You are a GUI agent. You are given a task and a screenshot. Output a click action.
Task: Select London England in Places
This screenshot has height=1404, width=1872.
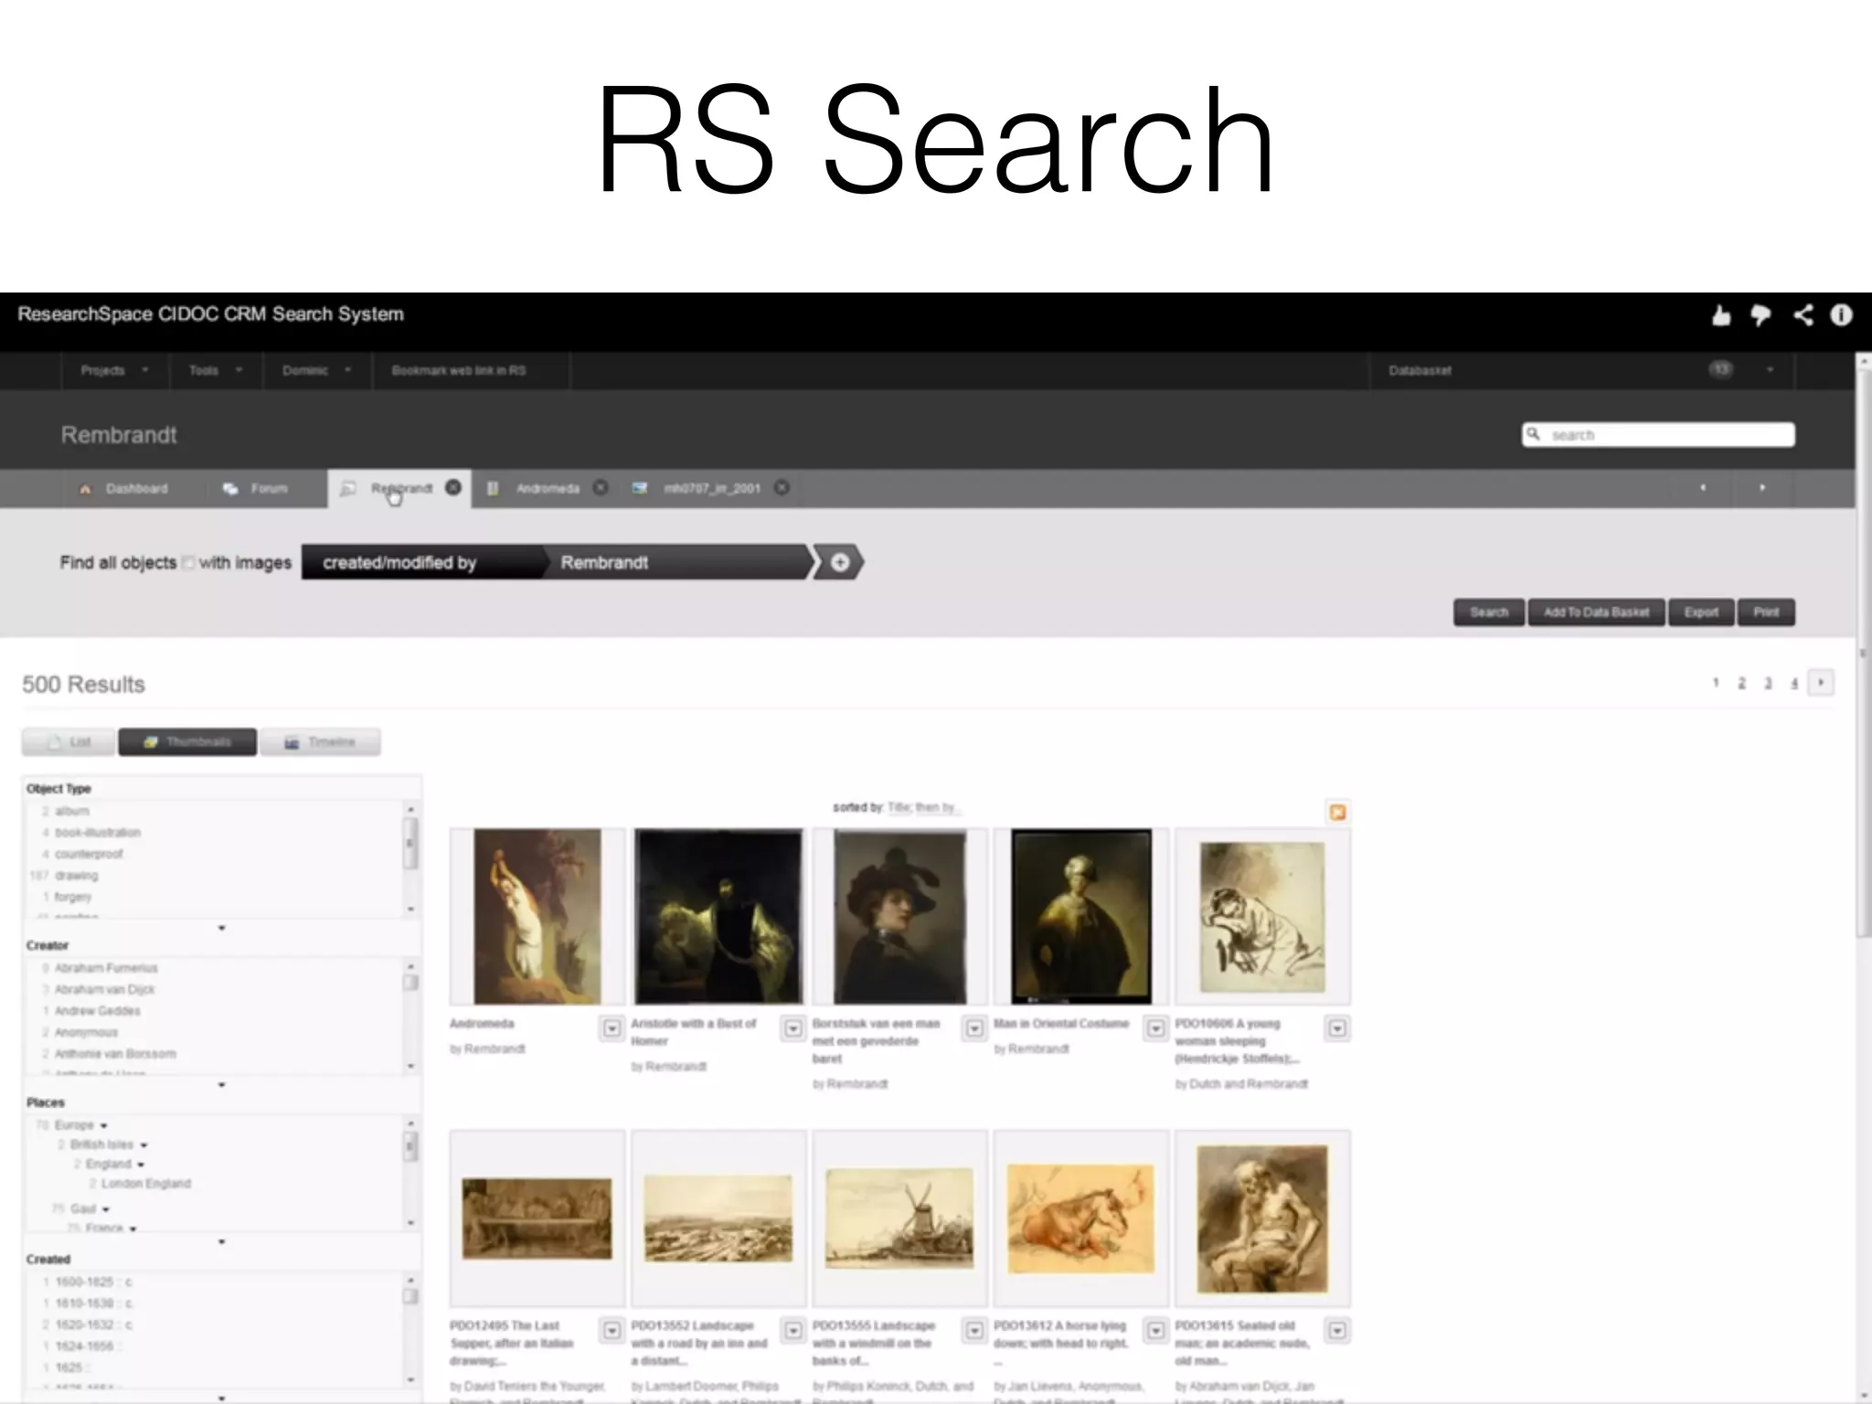pyautogui.click(x=146, y=1184)
